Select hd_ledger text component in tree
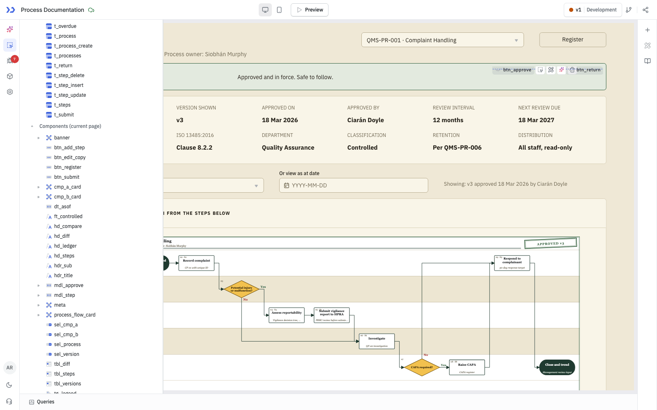The height and width of the screenshot is (410, 657). (x=65, y=246)
